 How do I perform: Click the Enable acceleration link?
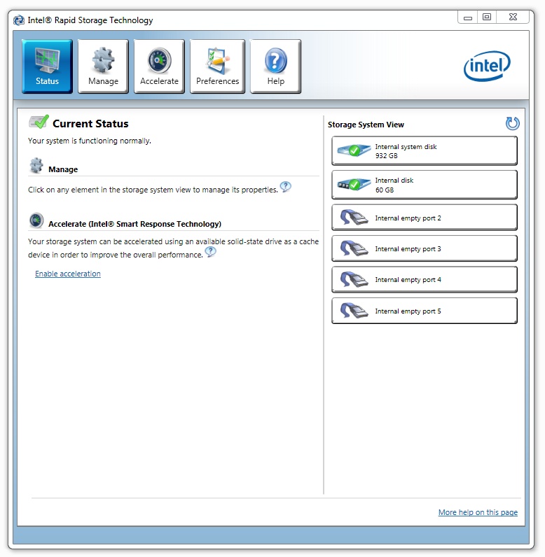(x=68, y=274)
